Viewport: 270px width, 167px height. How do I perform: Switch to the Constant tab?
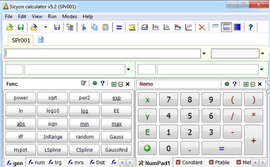point(189,162)
